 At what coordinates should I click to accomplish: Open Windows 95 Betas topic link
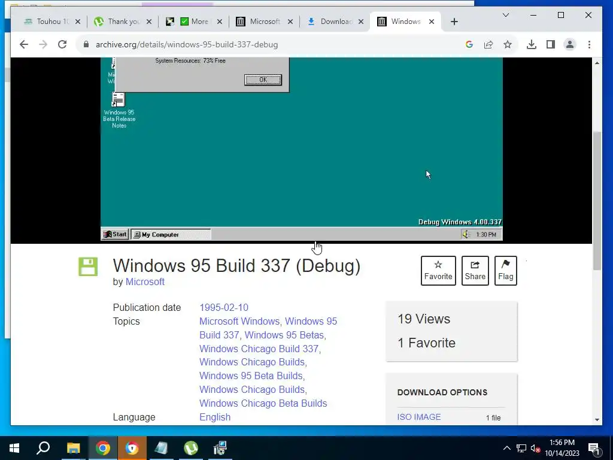click(284, 335)
